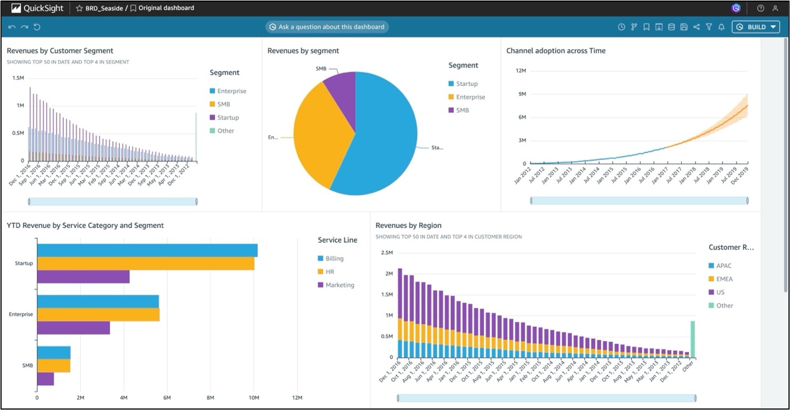Open the BUILD dropdown menu

point(756,27)
